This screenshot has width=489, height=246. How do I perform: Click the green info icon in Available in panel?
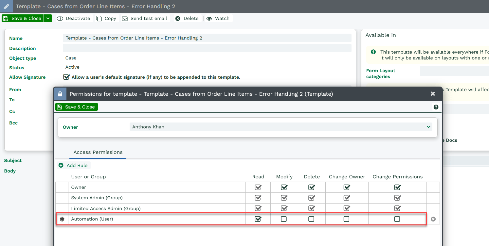[x=373, y=52]
